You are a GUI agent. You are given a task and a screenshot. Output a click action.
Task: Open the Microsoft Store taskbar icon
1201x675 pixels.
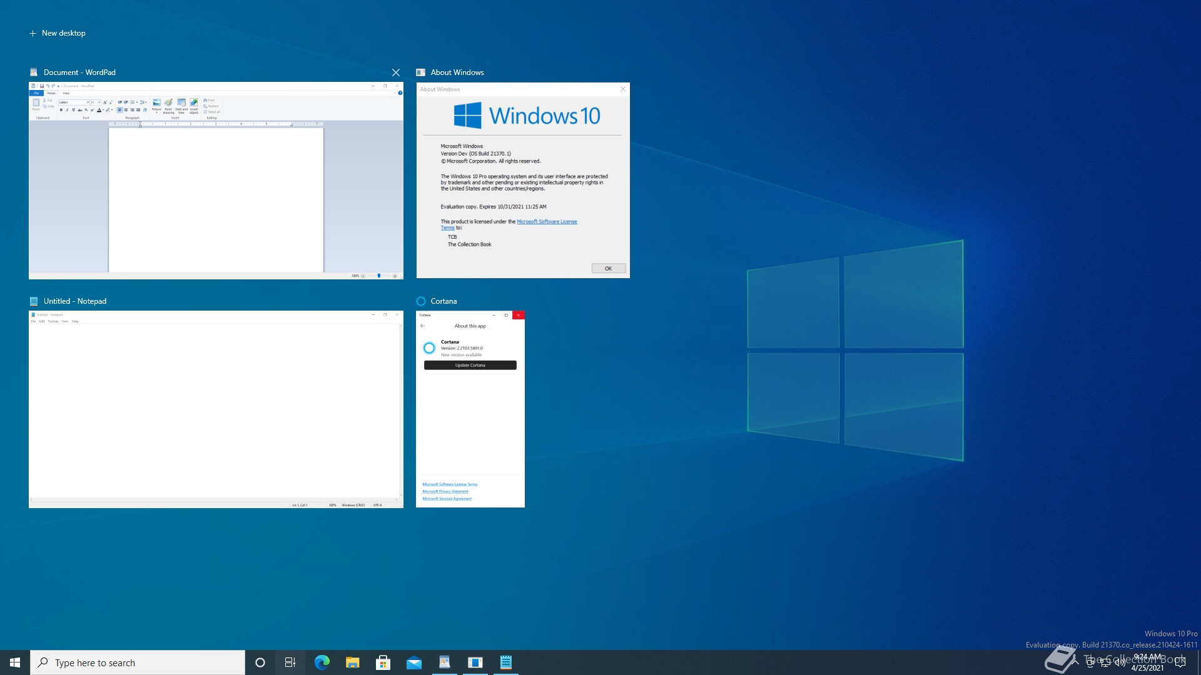tap(383, 662)
